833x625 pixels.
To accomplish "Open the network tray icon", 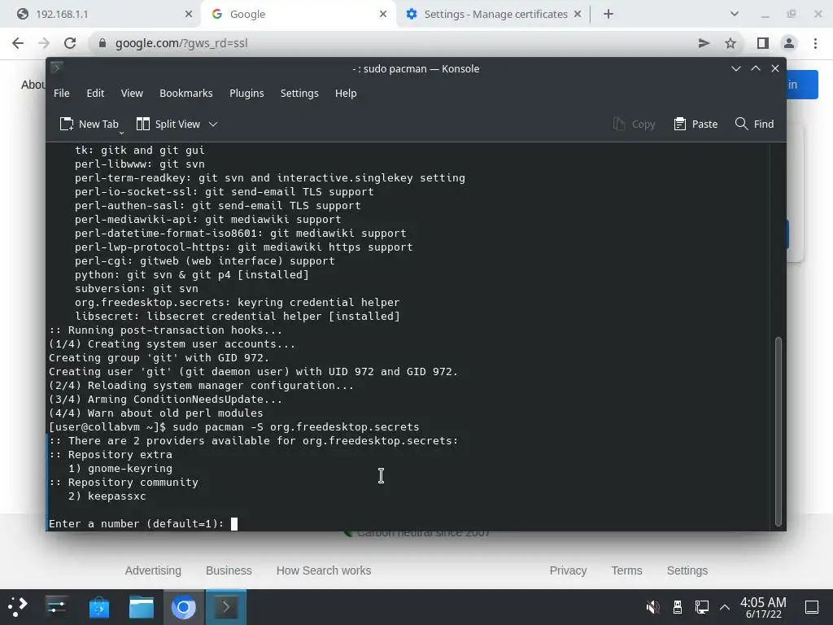I will pos(702,607).
